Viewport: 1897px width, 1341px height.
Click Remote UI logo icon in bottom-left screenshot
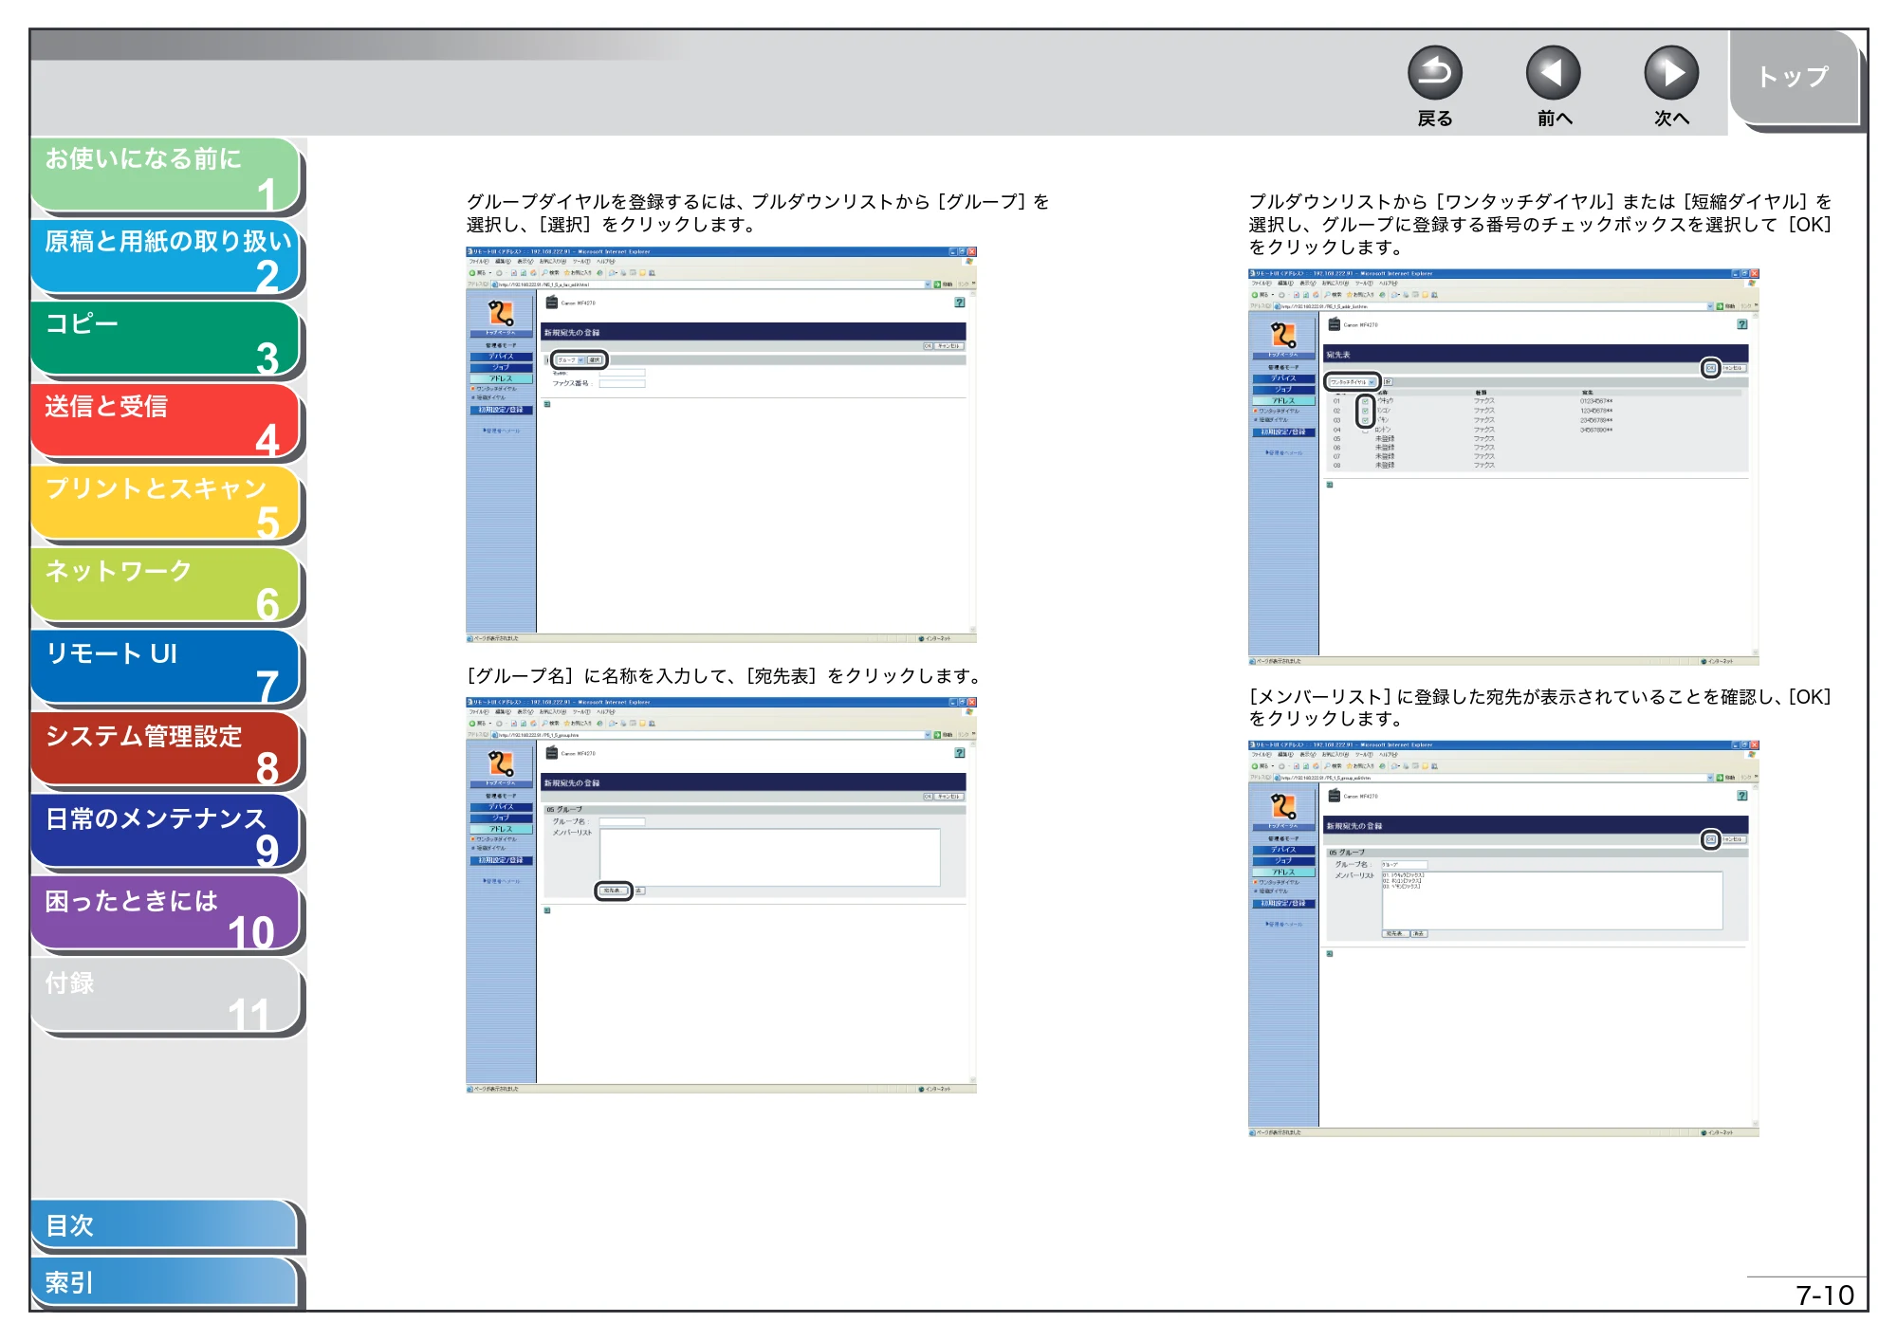point(501,763)
